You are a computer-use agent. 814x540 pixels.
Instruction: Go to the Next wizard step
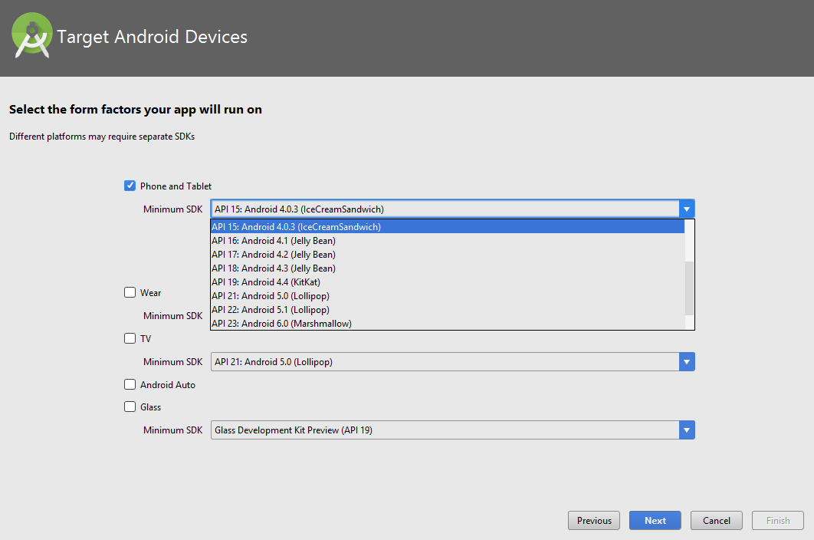655,520
